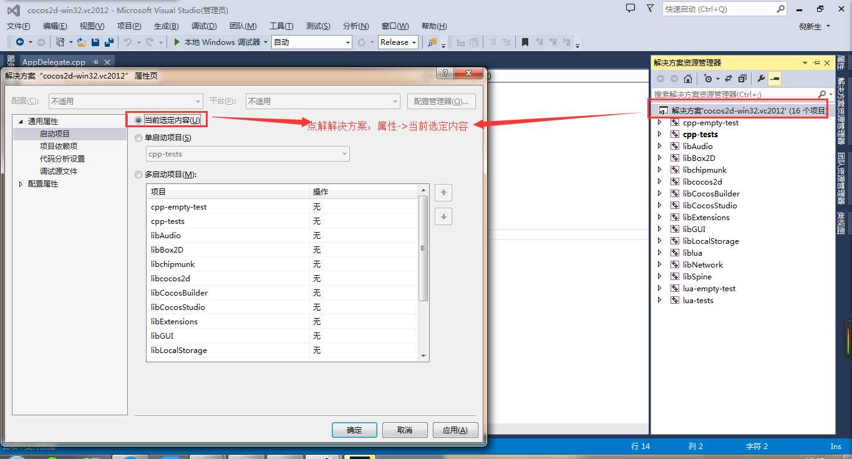
Task: Click the New Project toolbar icon
Action: coord(60,42)
